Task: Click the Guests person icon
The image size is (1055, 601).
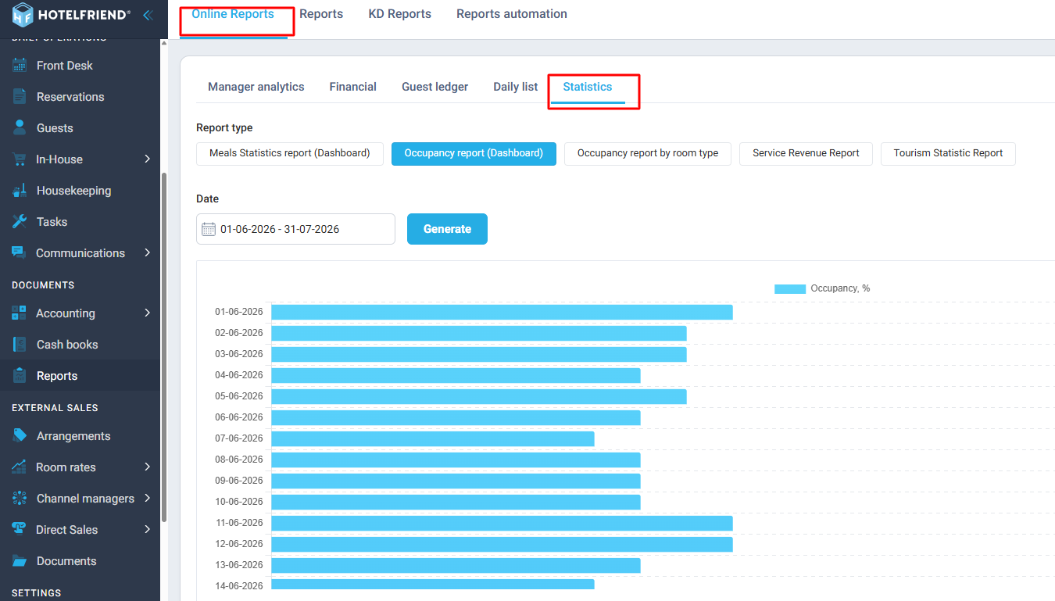Action: [20, 127]
